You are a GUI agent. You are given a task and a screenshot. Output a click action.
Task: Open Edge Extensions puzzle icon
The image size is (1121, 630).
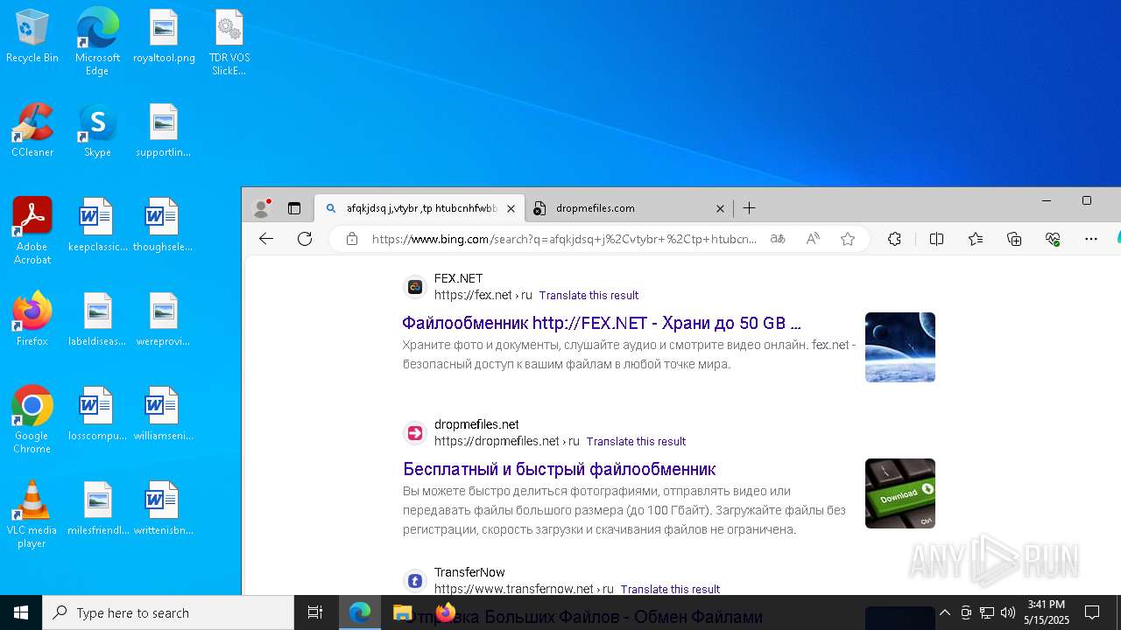894,239
